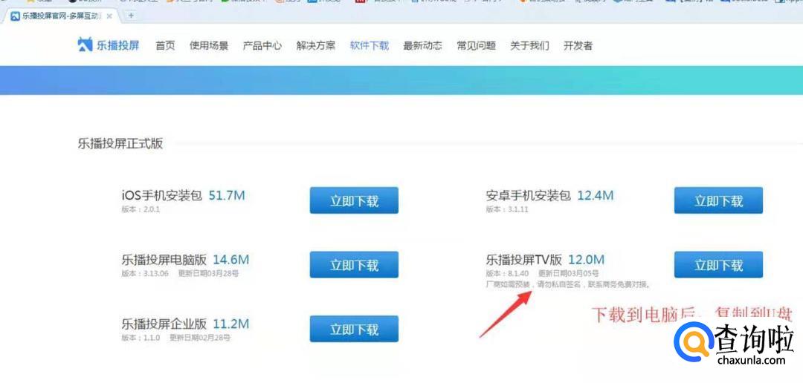Select the 软件下载 nav item

tap(370, 45)
